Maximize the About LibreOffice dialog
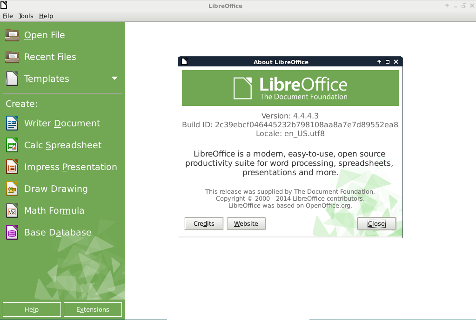The width and height of the screenshot is (476, 320). pyautogui.click(x=387, y=62)
